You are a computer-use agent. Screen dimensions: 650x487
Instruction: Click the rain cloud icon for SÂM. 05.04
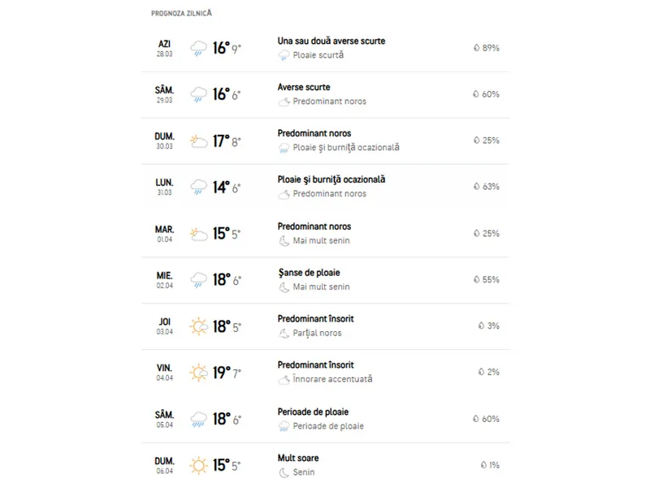click(198, 419)
